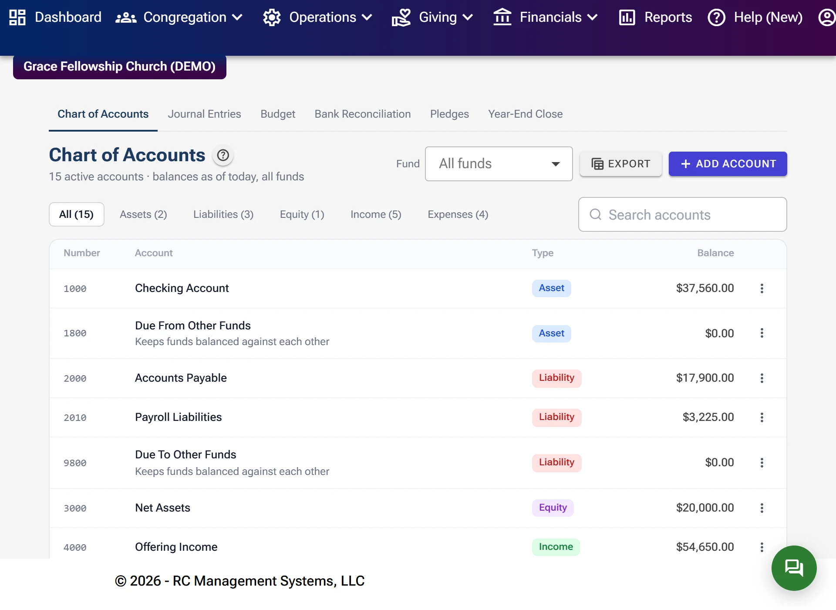Open row menu for Checking Account
836x610 pixels.
tap(762, 288)
